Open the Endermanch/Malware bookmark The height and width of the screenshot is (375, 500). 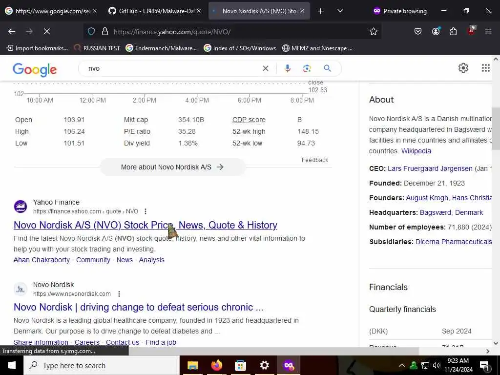tap(161, 48)
